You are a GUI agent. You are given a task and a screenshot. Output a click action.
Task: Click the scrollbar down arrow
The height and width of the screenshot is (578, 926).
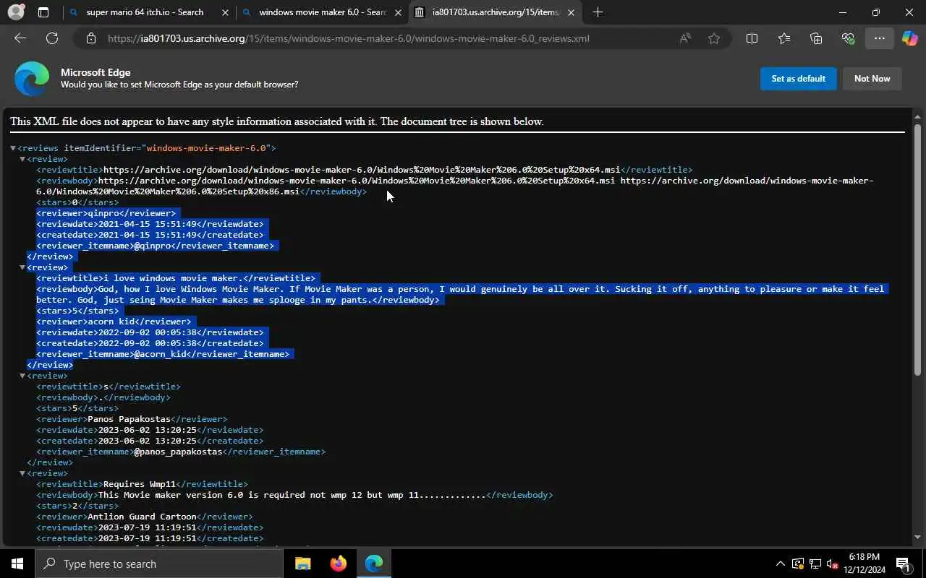click(917, 537)
